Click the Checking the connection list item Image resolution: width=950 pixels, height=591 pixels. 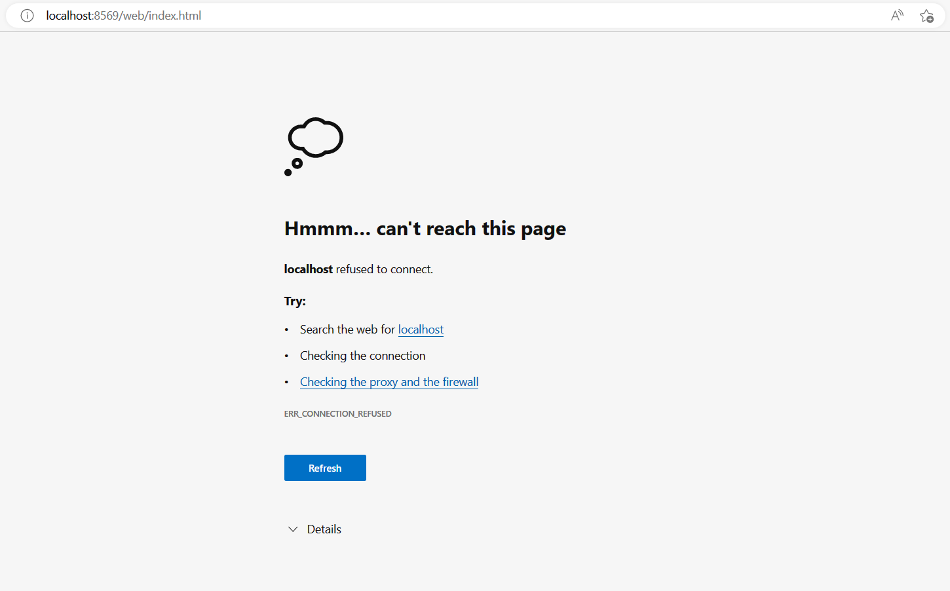362,355
